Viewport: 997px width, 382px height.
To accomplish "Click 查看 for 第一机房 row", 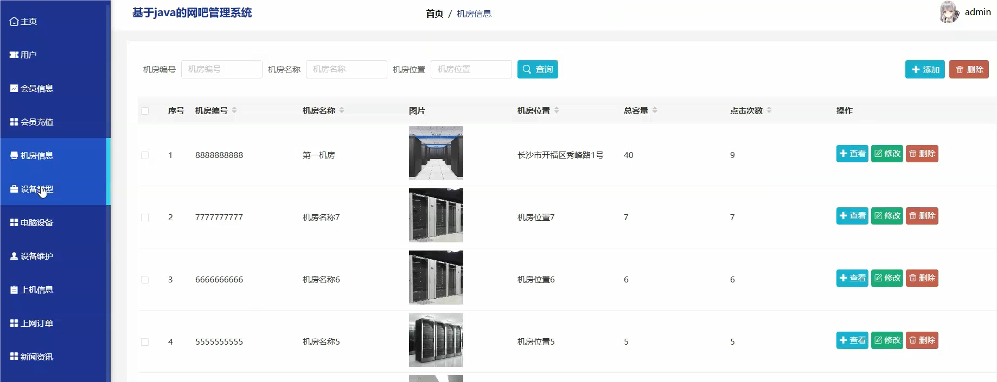I will 852,154.
